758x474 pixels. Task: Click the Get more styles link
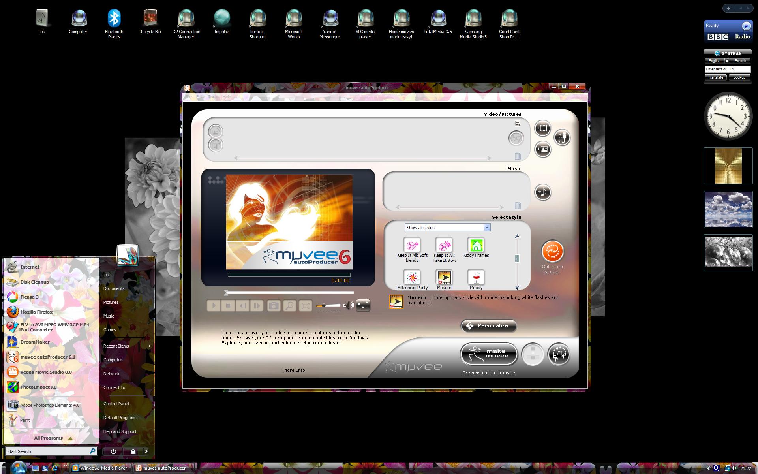[x=552, y=269]
